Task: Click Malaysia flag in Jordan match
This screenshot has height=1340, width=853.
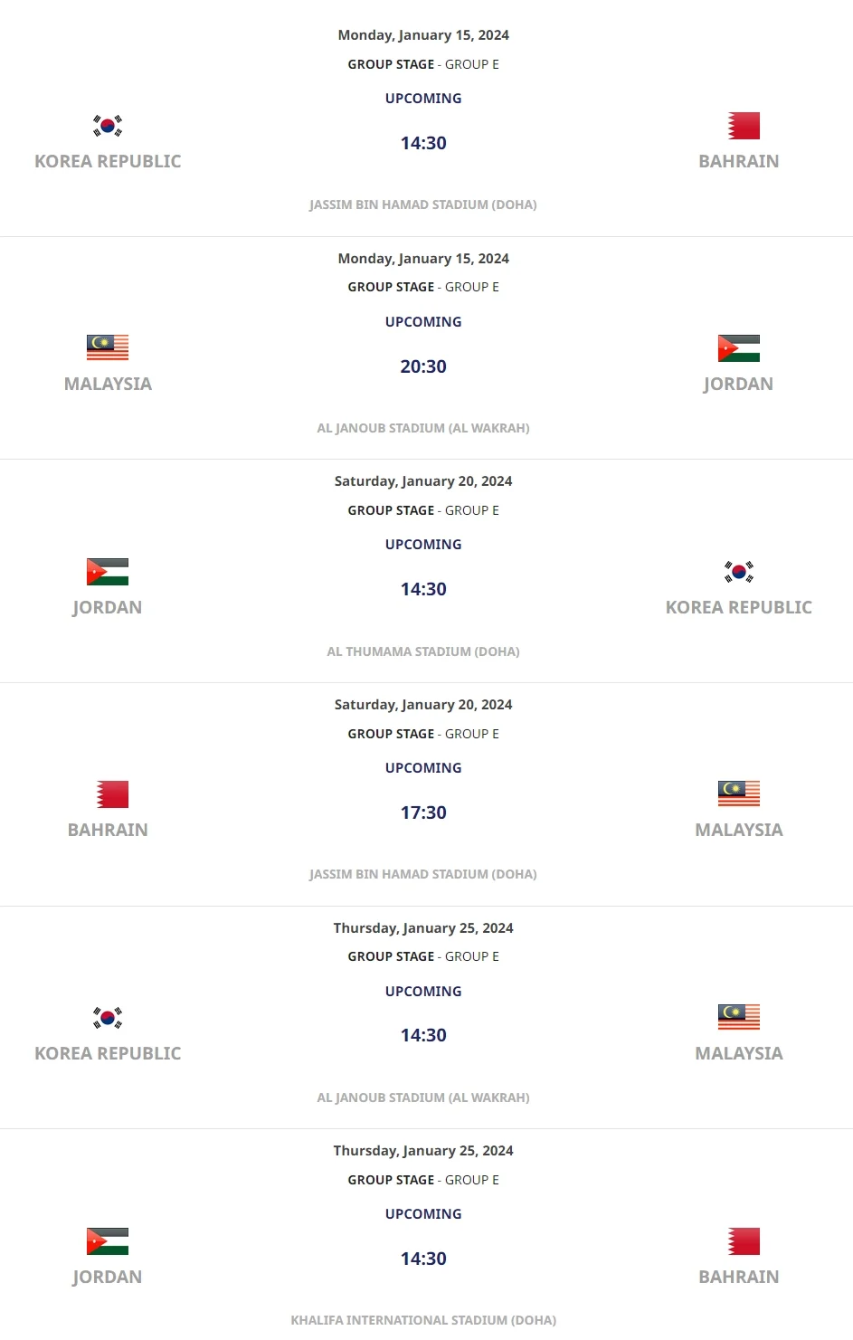Action: pos(108,347)
